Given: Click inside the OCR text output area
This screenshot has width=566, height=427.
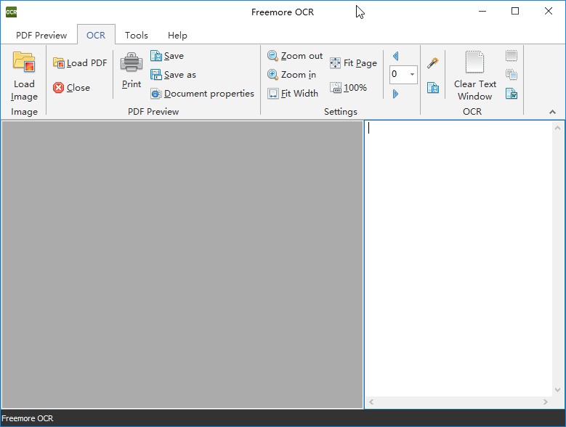Looking at the screenshot, I should click(x=458, y=259).
